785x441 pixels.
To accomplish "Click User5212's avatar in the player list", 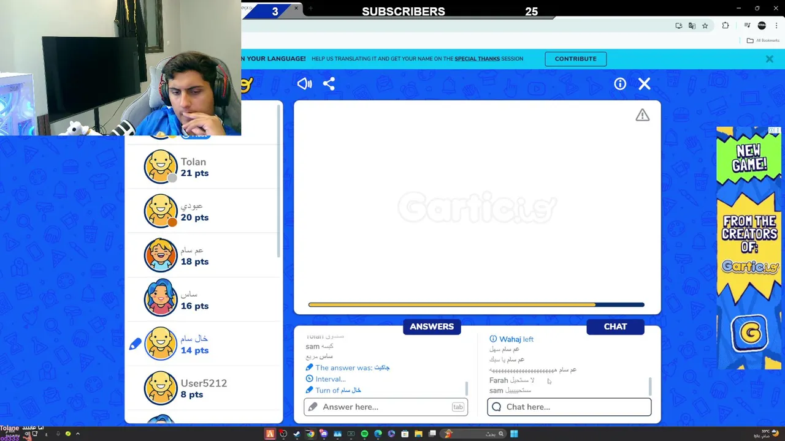I will coord(161,388).
